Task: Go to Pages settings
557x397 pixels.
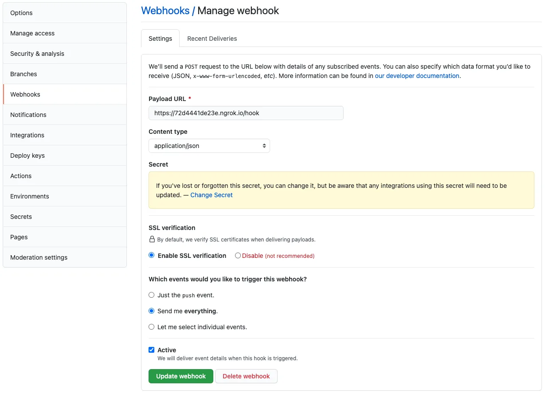Action: [65, 237]
